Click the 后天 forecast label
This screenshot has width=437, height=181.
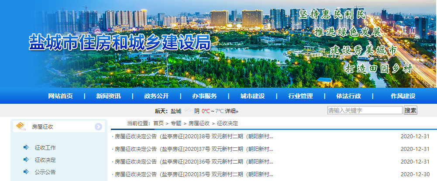tap(162, 111)
